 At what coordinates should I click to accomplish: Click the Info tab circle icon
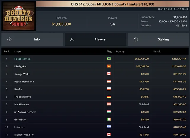(9, 39)
